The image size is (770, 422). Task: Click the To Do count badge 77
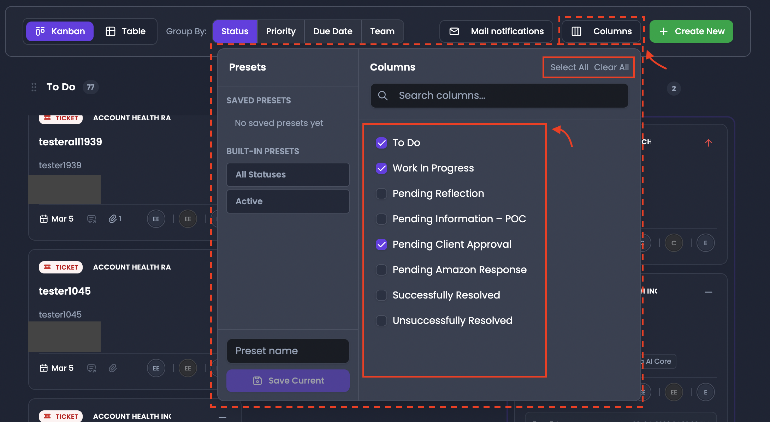click(91, 87)
